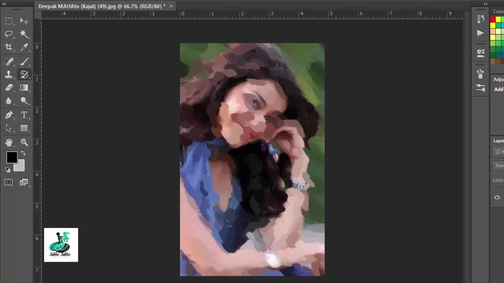The image size is (504, 283).
Task: Select the Lasso tool
Action: pyautogui.click(x=9, y=34)
